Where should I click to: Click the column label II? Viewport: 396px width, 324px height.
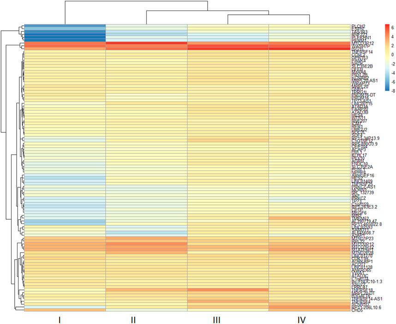point(133,320)
